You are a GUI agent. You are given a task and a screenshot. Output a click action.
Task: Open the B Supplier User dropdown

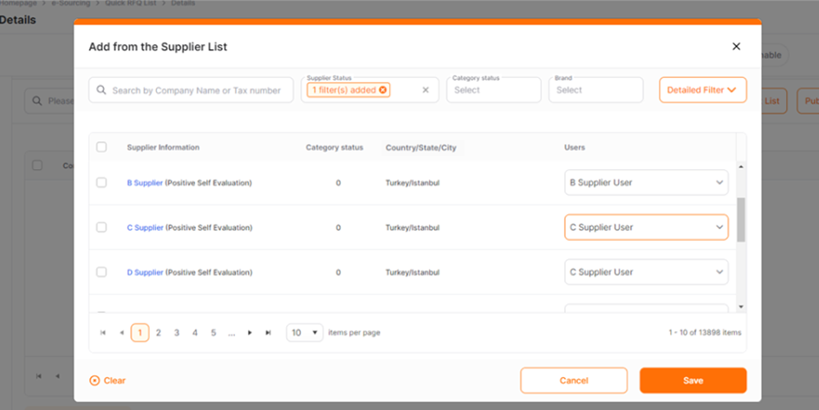point(647,182)
